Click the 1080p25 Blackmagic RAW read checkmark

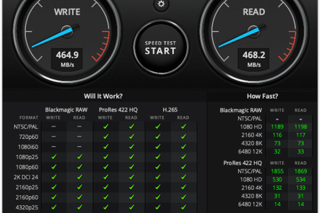click(x=79, y=157)
